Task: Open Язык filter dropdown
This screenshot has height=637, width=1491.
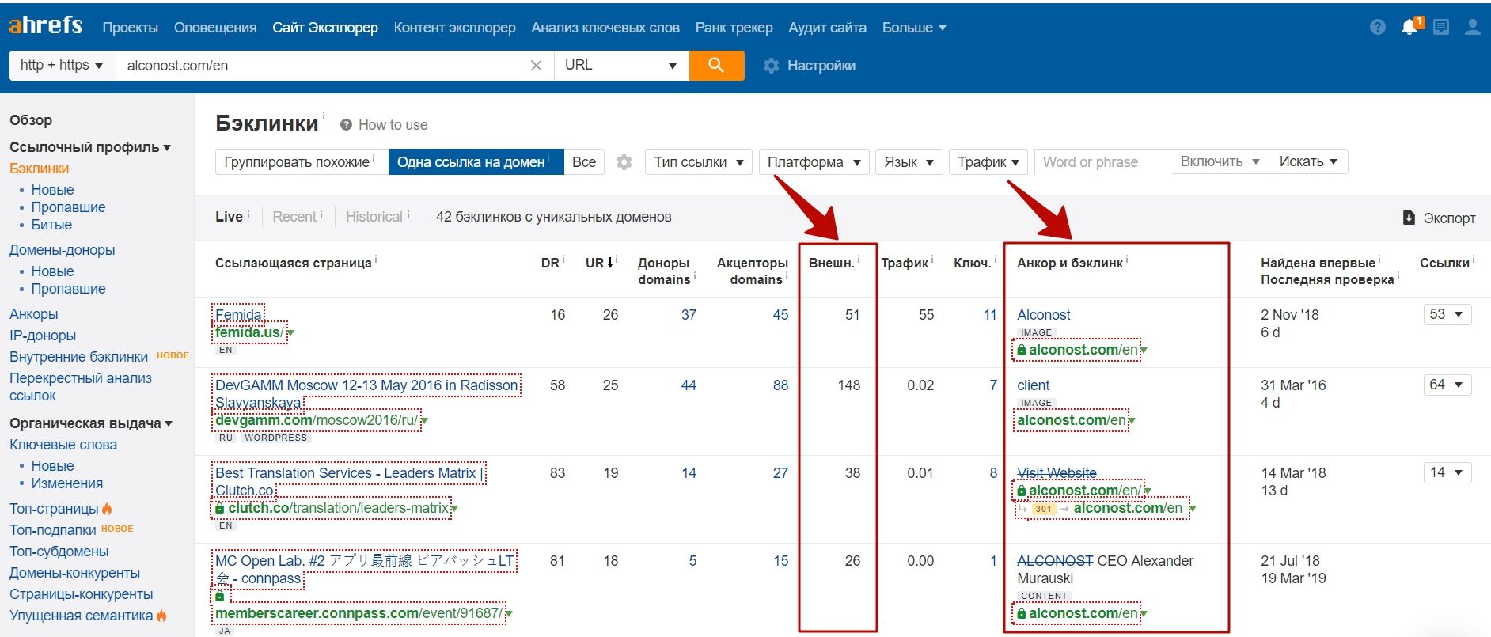Action: point(909,162)
